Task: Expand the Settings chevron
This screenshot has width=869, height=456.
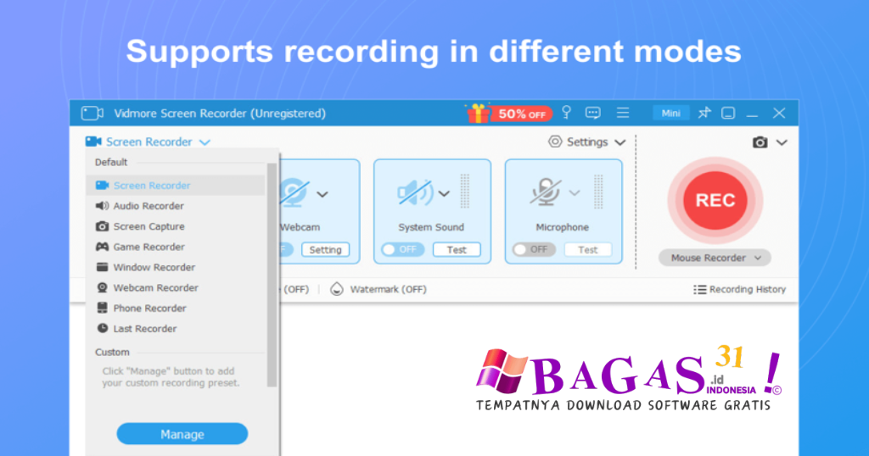Action: [x=620, y=142]
